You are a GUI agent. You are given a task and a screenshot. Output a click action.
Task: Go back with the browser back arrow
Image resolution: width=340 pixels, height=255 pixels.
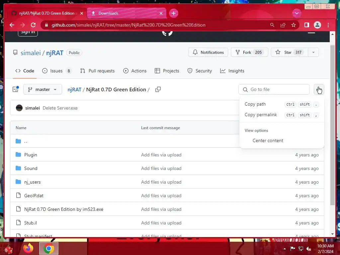click(12, 25)
